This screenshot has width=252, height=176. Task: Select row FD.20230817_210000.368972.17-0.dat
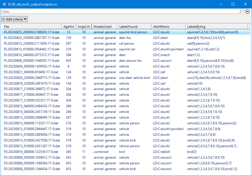126,89
